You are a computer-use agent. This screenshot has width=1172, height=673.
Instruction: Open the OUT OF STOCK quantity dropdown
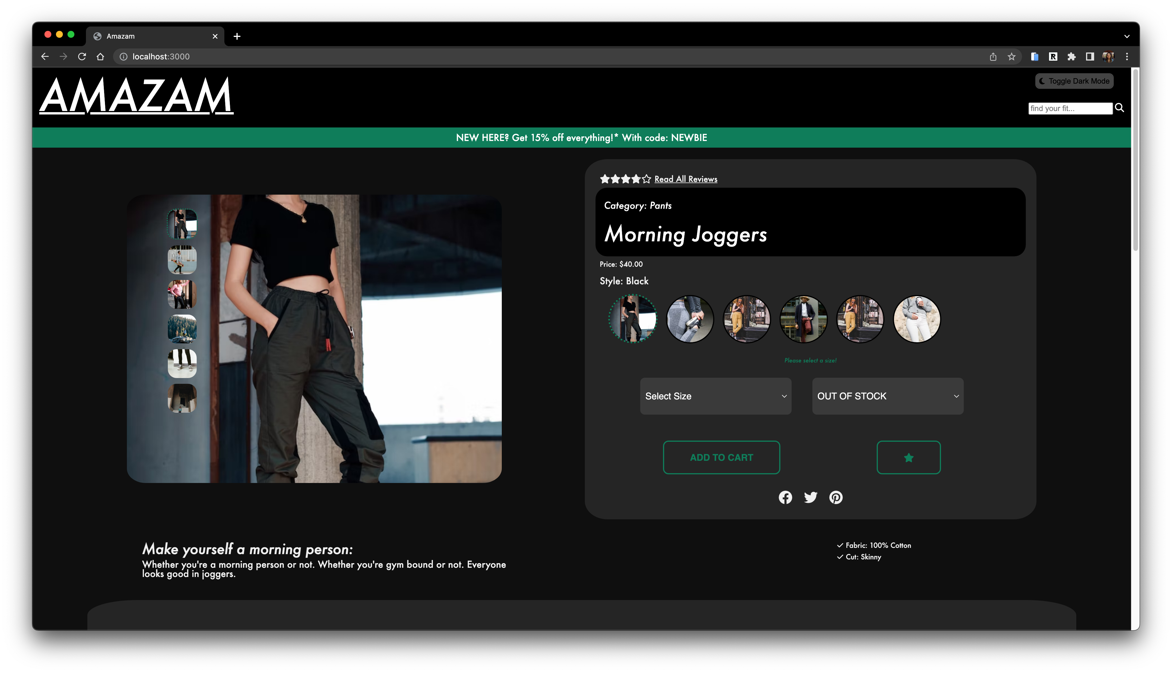pos(888,396)
